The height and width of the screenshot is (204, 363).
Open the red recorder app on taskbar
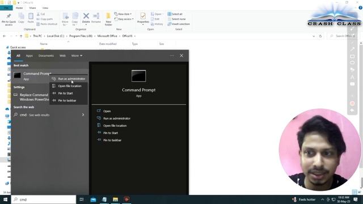click(x=126, y=199)
